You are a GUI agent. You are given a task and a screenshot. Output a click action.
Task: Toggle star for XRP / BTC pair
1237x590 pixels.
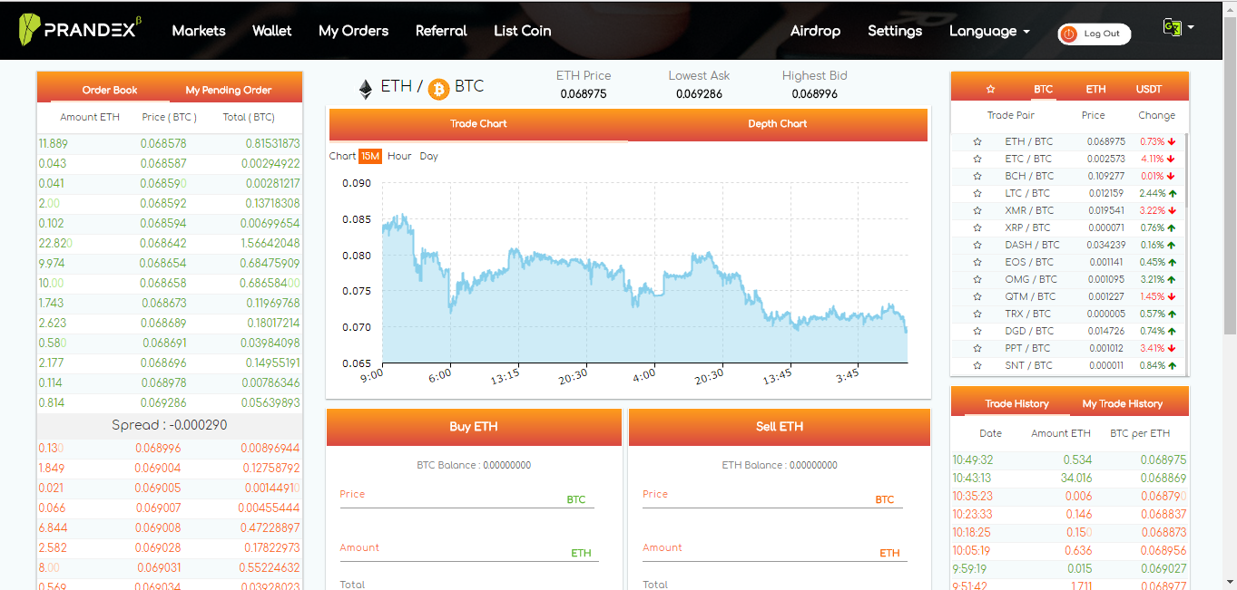[x=977, y=227]
